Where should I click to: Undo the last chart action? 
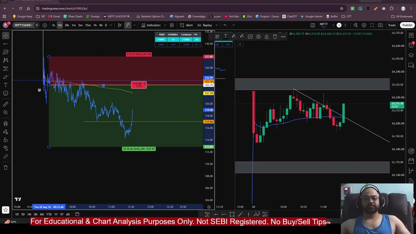(x=225, y=25)
